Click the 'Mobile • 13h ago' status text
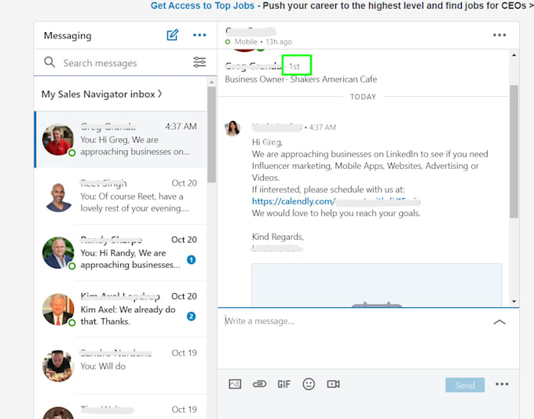Image resolution: width=534 pixels, height=419 pixels. (263, 42)
